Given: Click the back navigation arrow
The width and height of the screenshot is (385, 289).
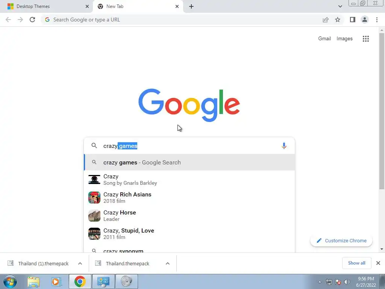Looking at the screenshot, I should 8,20.
